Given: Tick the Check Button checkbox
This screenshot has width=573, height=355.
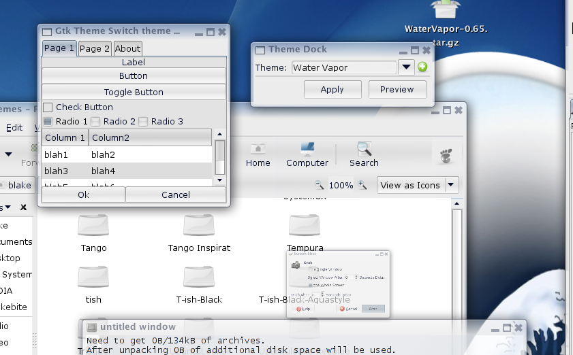Looking at the screenshot, I should (x=48, y=107).
